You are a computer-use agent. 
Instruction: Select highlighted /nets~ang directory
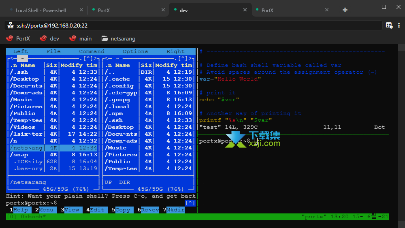(53, 148)
